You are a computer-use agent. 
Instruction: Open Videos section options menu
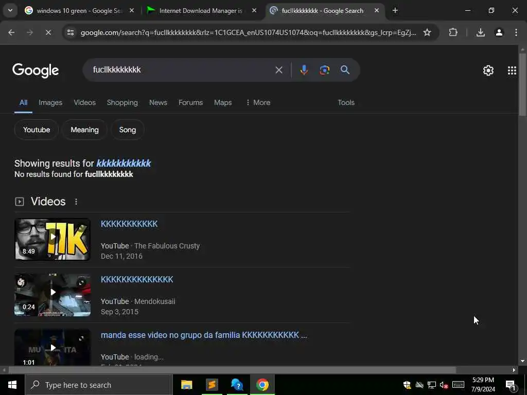[x=76, y=202]
